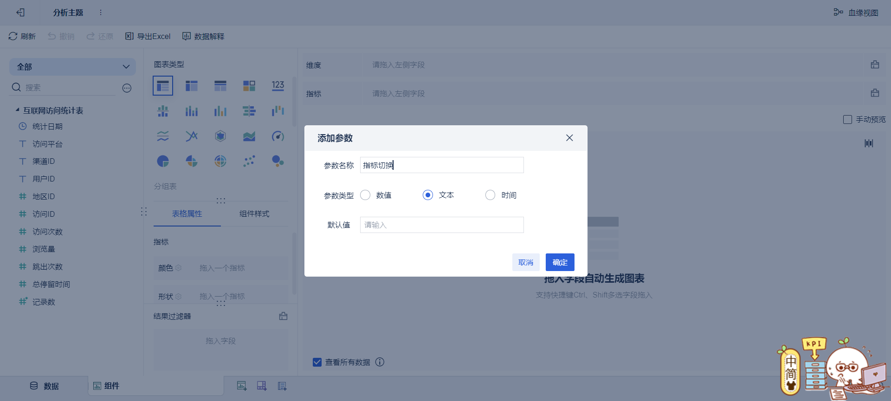Screen dimensions: 891x401
Task: Select the grouped table chart type
Action: point(163,86)
